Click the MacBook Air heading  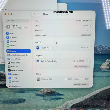pos(63,12)
